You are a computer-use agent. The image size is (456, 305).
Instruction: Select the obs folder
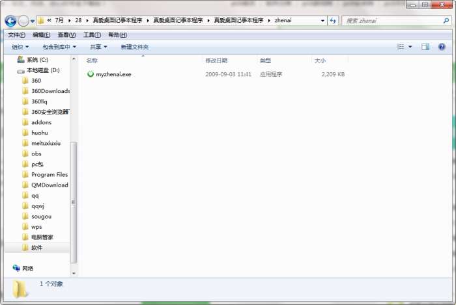pos(36,154)
